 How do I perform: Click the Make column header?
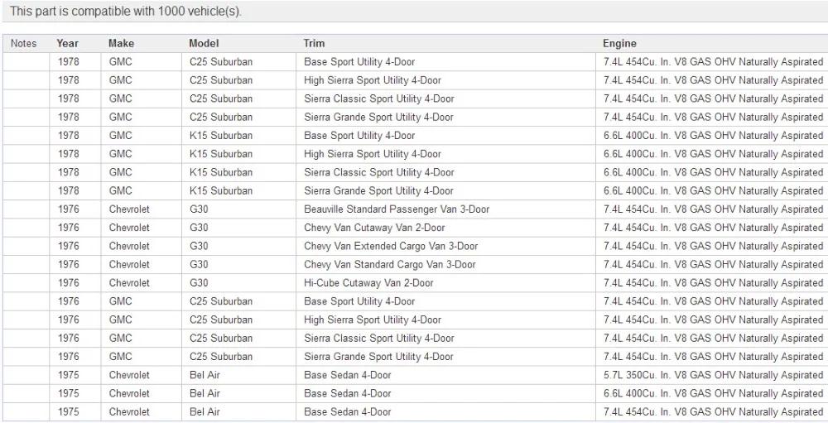click(x=122, y=43)
